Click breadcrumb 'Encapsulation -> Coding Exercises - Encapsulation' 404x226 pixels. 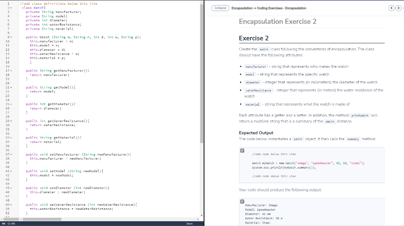[269, 8]
